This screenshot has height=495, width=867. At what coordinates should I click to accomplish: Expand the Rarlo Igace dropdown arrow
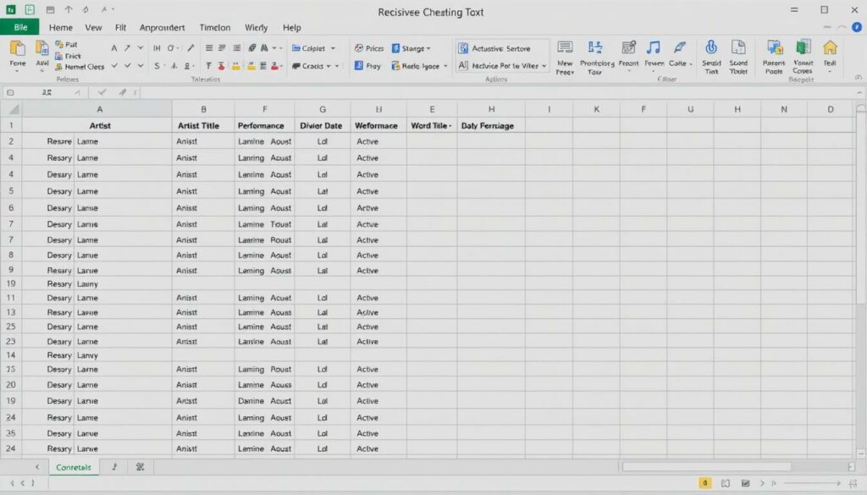pos(445,66)
